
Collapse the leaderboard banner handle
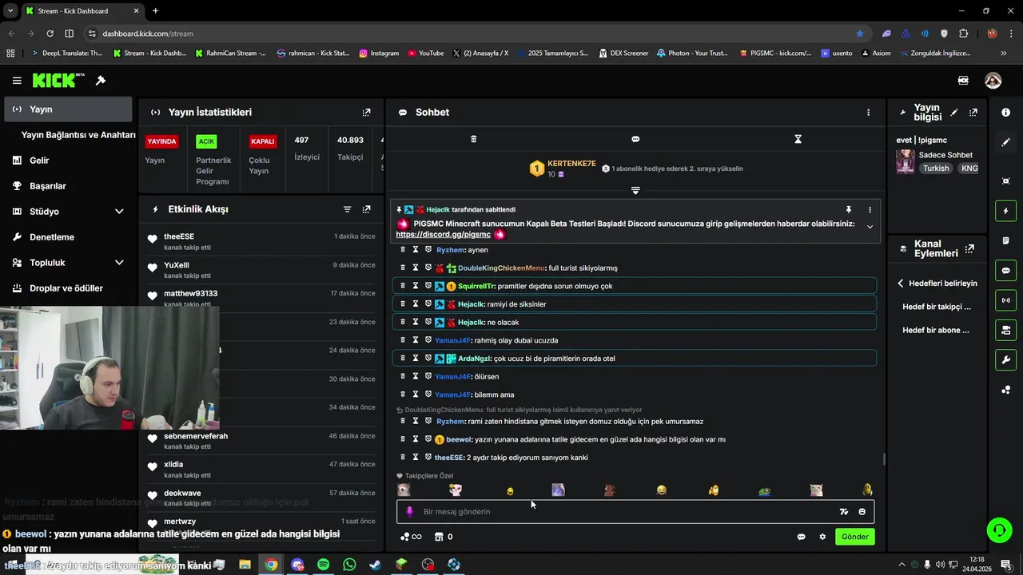635,190
